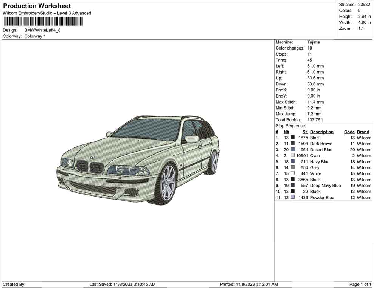Click the Stop Sequence heading
374x288 pixels.
coord(291,125)
